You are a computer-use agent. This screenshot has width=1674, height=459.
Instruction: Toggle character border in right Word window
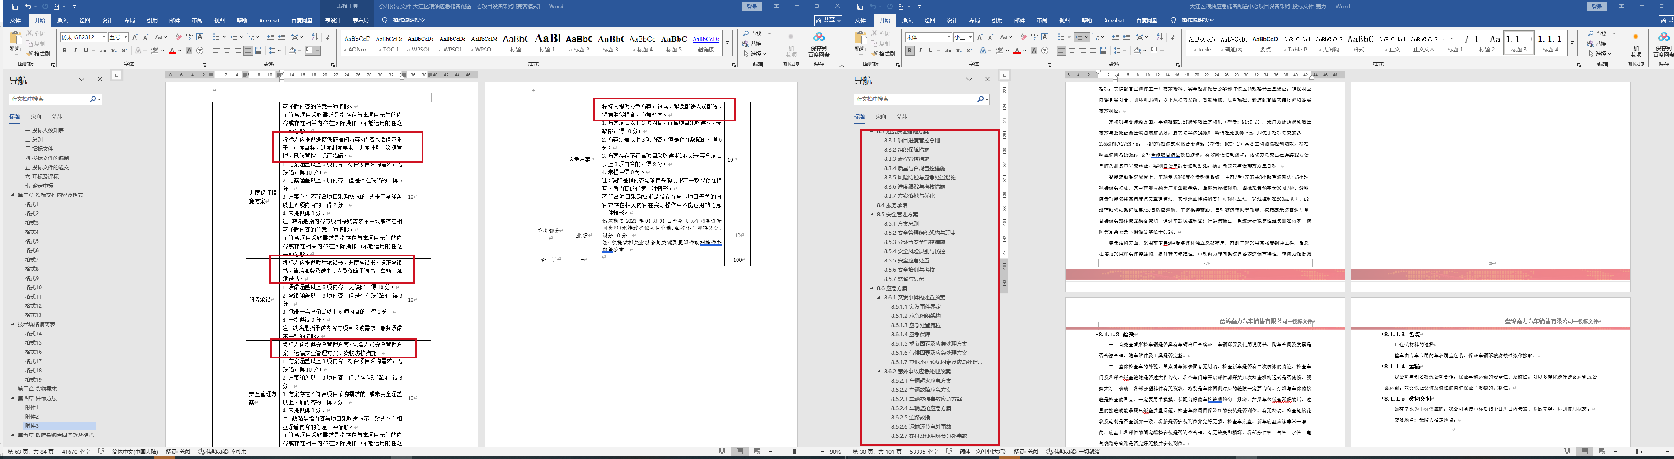tap(1044, 37)
